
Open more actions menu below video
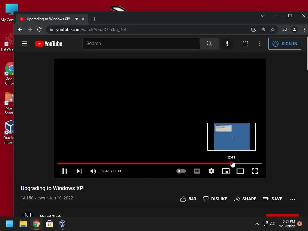tap(292, 199)
